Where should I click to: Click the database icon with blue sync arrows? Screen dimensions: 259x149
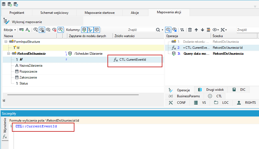click(x=16, y=4)
